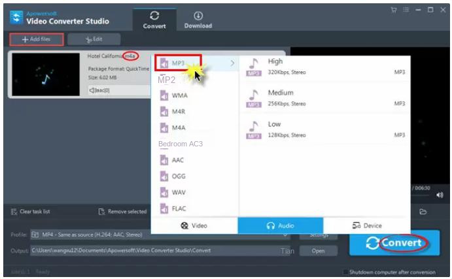Click the Add files button
Viewport: 452px width, 279px height.
(x=37, y=39)
